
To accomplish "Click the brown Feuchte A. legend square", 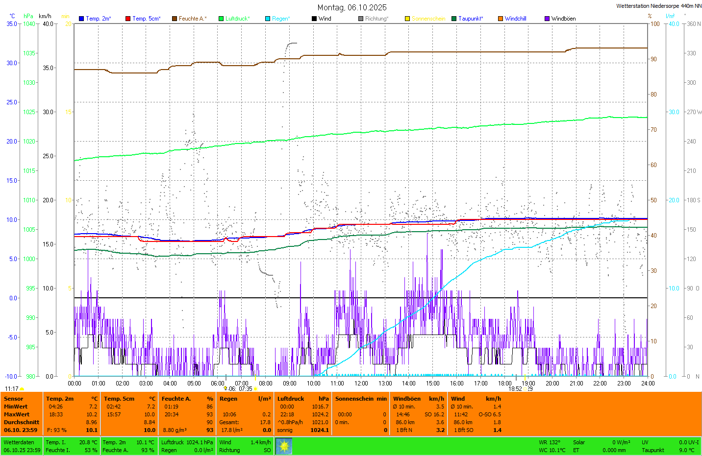I will 175,19.
